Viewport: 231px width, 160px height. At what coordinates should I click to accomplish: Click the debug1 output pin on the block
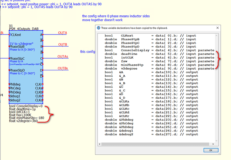pos(15,96)
